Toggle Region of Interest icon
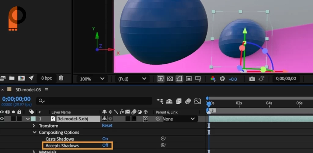This screenshot has width=313, height=153. point(189,79)
